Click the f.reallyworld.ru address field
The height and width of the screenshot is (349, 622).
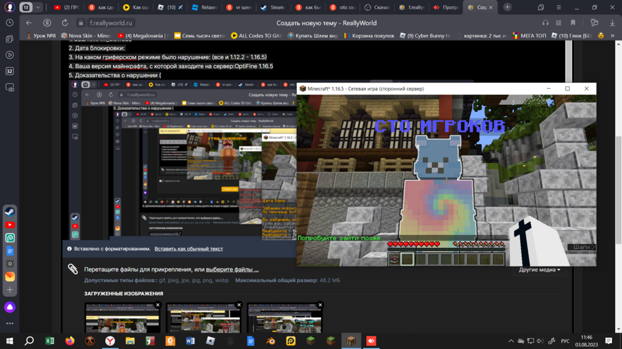[x=111, y=23]
